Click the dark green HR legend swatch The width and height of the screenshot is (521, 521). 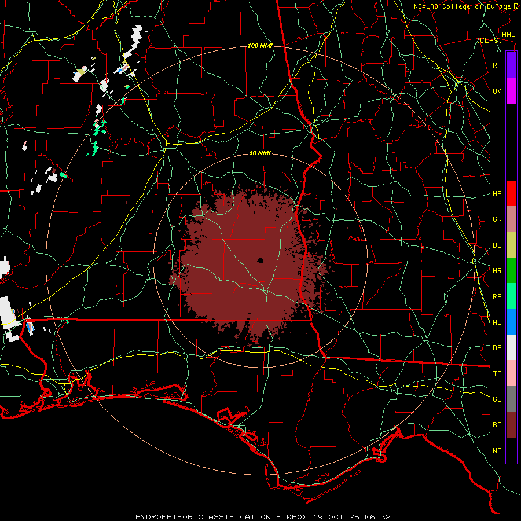pos(511,271)
